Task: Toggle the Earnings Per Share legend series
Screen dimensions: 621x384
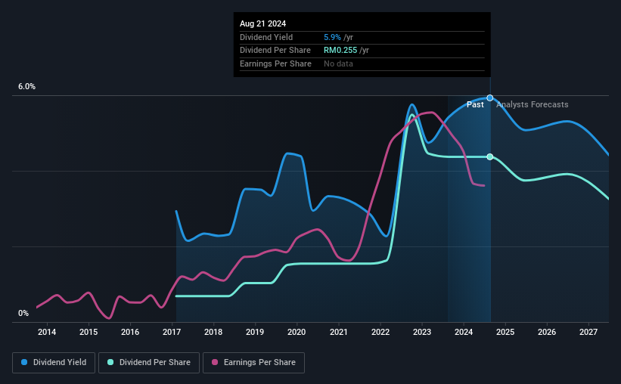Action: (253, 363)
